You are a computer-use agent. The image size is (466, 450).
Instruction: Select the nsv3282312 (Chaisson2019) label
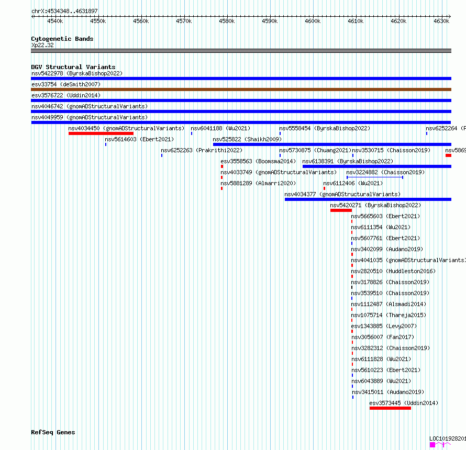click(x=391, y=348)
